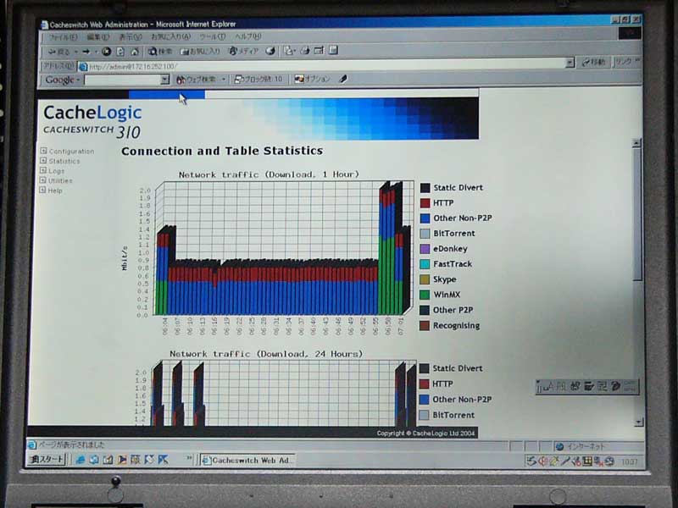This screenshot has width=678, height=508.
Task: Click the Mail icon in the IE toolbar
Action: coord(289,51)
